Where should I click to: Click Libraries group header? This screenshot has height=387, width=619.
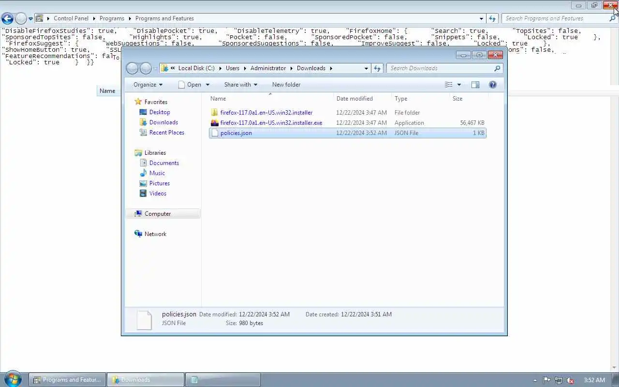pyautogui.click(x=155, y=153)
